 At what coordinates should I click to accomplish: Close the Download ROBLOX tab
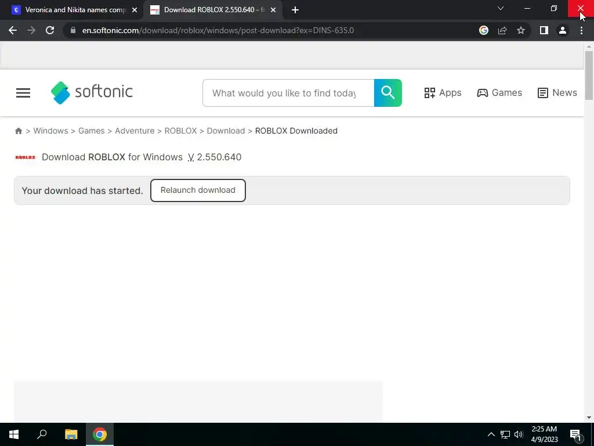[x=273, y=10]
